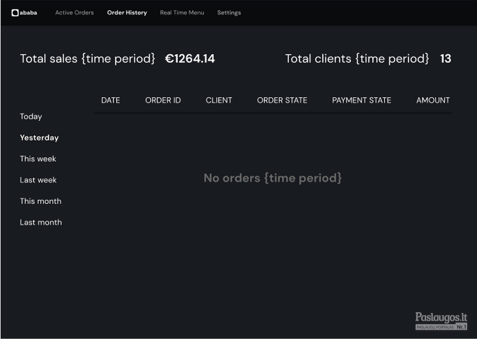Open the Real Time Menu tab
This screenshot has height=339, width=477.
click(182, 13)
